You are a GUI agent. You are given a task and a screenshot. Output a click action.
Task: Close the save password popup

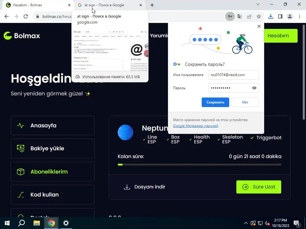(x=259, y=26)
